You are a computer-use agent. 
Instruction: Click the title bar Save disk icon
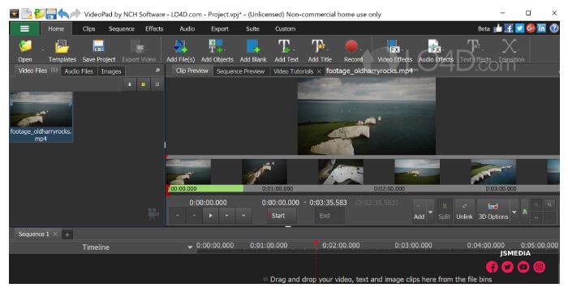pos(50,14)
